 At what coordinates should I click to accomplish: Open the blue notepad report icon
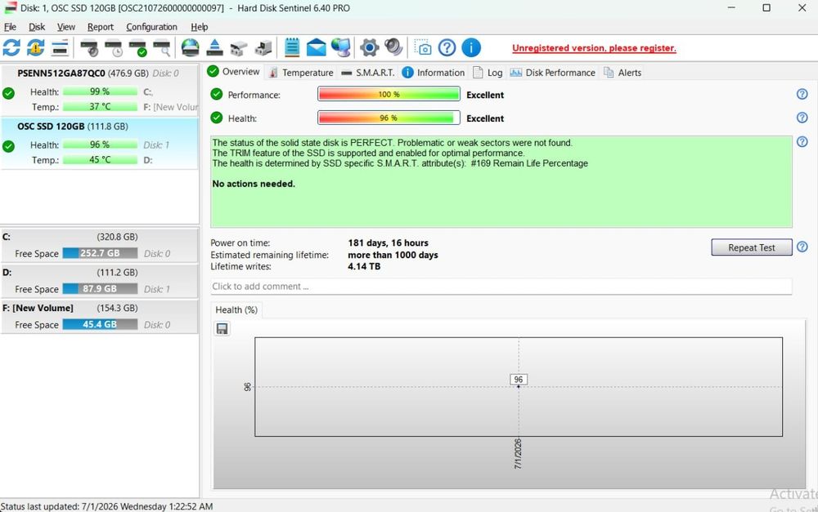click(x=292, y=48)
